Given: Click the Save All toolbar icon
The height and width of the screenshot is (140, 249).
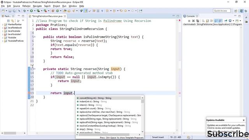Looking at the screenshot, I should tap(14, 11).
